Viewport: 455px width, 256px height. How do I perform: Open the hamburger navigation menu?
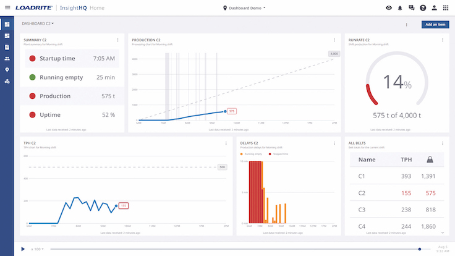pyautogui.click(x=7, y=8)
